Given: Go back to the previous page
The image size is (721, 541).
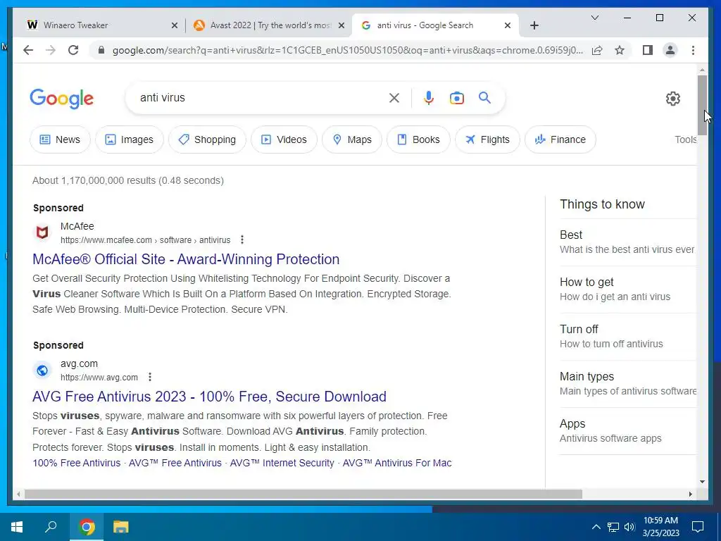Looking at the screenshot, I should point(28,50).
